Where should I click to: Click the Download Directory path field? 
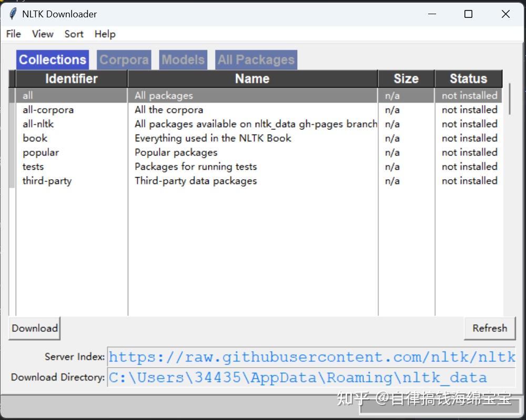pos(311,377)
